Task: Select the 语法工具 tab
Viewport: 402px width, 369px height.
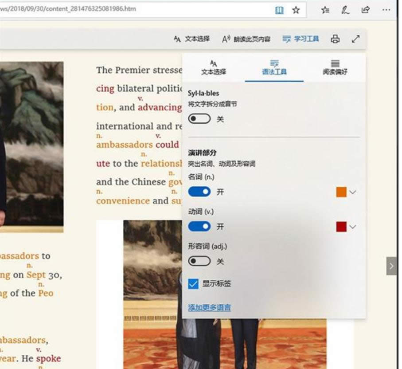Action: [274, 68]
